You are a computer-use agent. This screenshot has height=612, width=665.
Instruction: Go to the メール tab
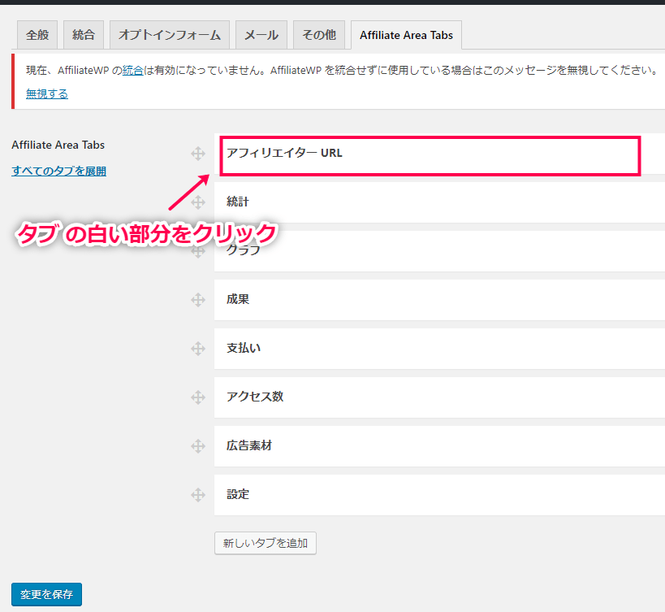[261, 35]
